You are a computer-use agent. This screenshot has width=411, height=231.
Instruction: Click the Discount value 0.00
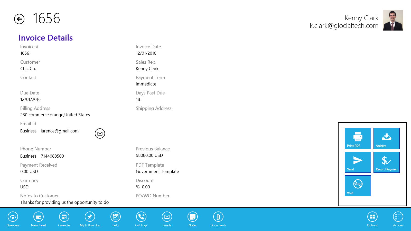[146, 187]
